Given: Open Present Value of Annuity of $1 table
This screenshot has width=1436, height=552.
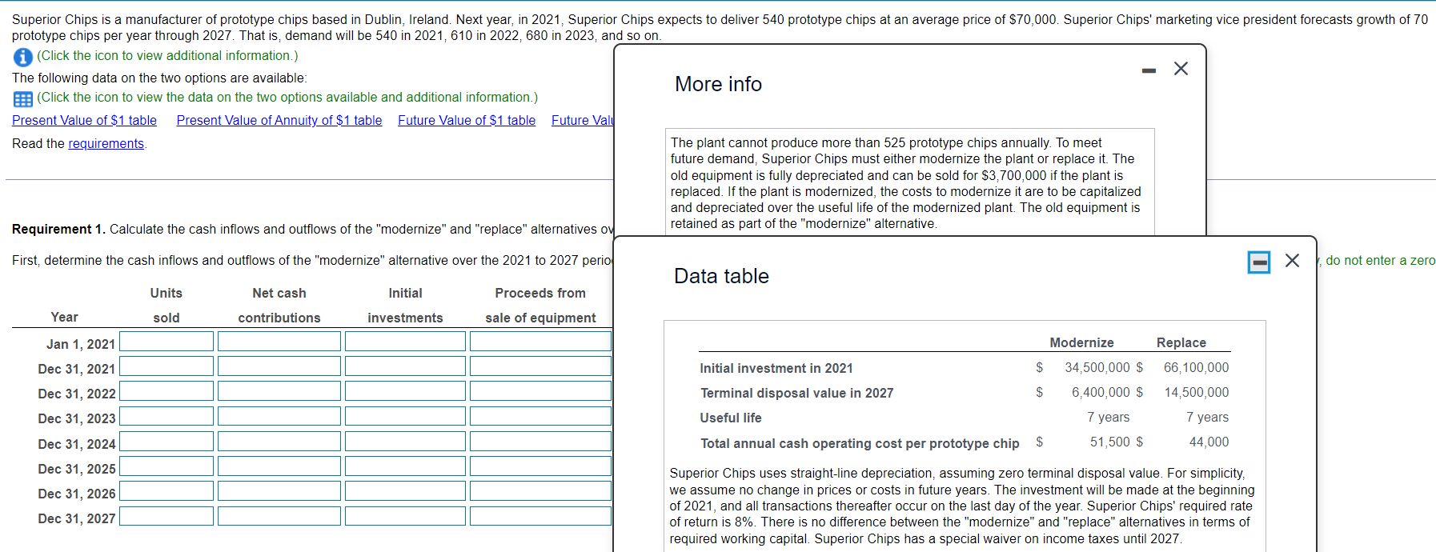Looking at the screenshot, I should (x=279, y=120).
